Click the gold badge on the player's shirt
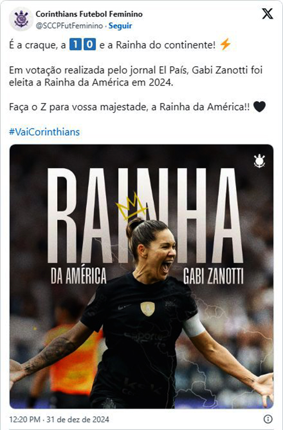Image resolution: width=283 pixels, height=430 pixels. (x=148, y=309)
